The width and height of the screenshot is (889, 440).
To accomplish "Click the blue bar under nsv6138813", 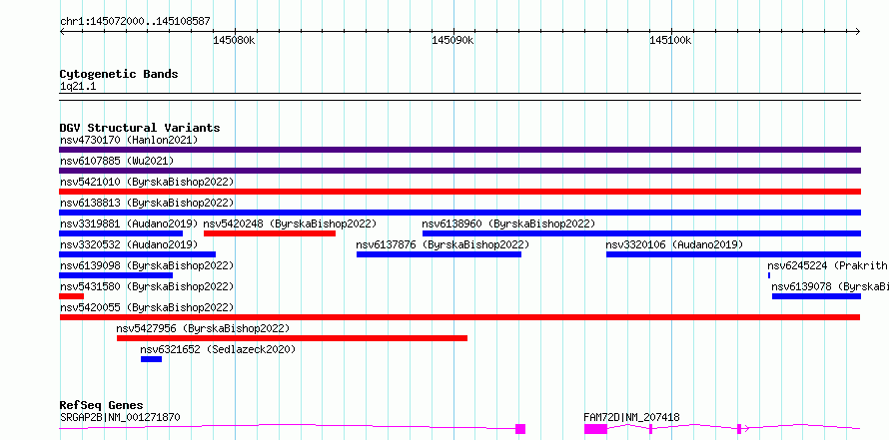I will pos(459,213).
